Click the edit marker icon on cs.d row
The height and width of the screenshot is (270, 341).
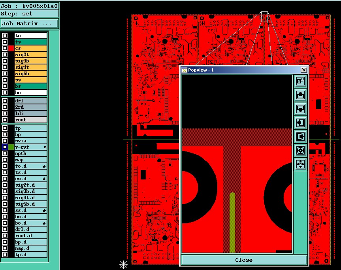(44, 179)
